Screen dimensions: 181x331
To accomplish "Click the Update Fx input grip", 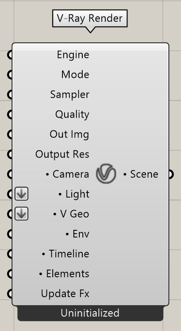I will (10, 293).
